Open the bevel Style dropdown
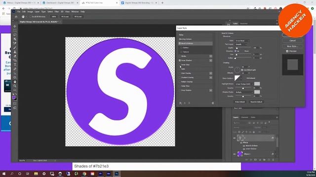Image resolution: width=316 pixels, height=177 pixels. tap(242, 41)
